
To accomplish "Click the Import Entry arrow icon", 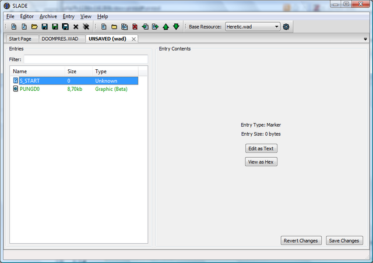I will coord(145,27).
